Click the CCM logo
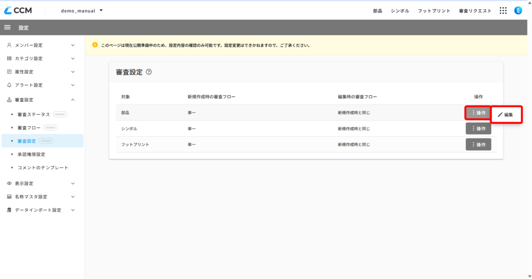The image size is (532, 279). pos(18,10)
